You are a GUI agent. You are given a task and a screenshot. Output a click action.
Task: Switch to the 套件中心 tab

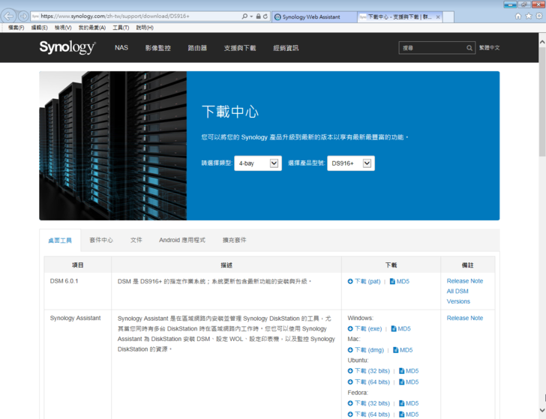coord(101,241)
